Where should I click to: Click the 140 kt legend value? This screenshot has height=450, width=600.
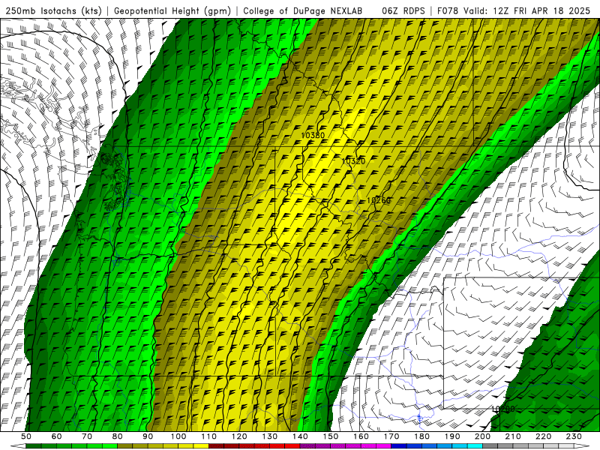click(301, 436)
